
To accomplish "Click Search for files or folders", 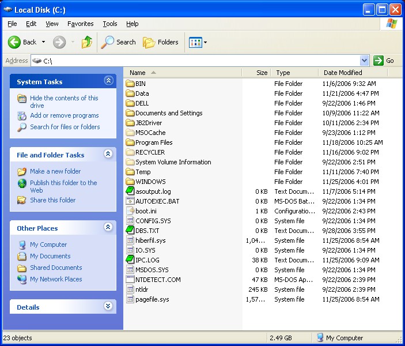I will click(65, 127).
